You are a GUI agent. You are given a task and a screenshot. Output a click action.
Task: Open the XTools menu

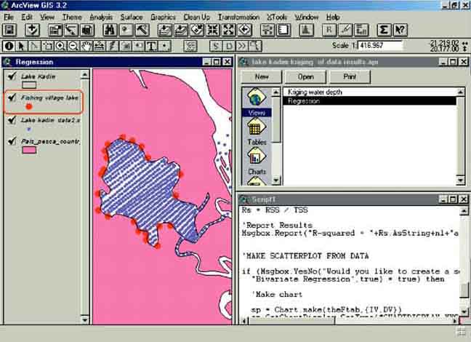click(277, 16)
